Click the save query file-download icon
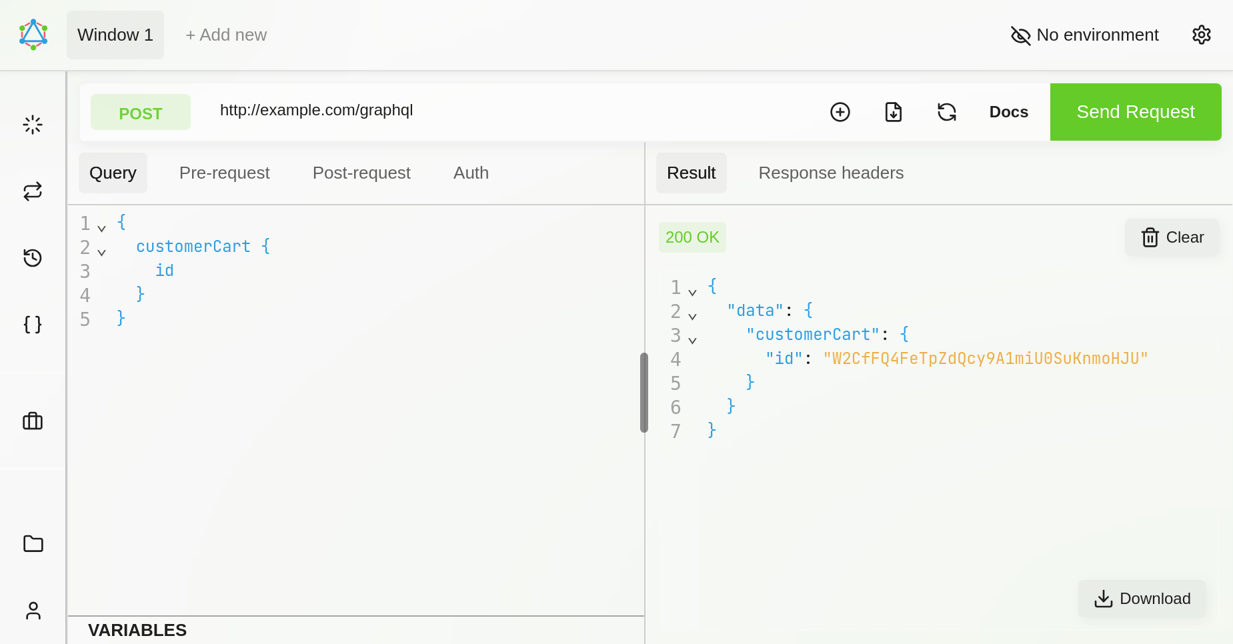 click(x=893, y=112)
